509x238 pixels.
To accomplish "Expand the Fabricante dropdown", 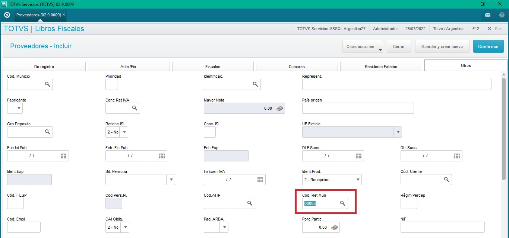I will point(19,108).
